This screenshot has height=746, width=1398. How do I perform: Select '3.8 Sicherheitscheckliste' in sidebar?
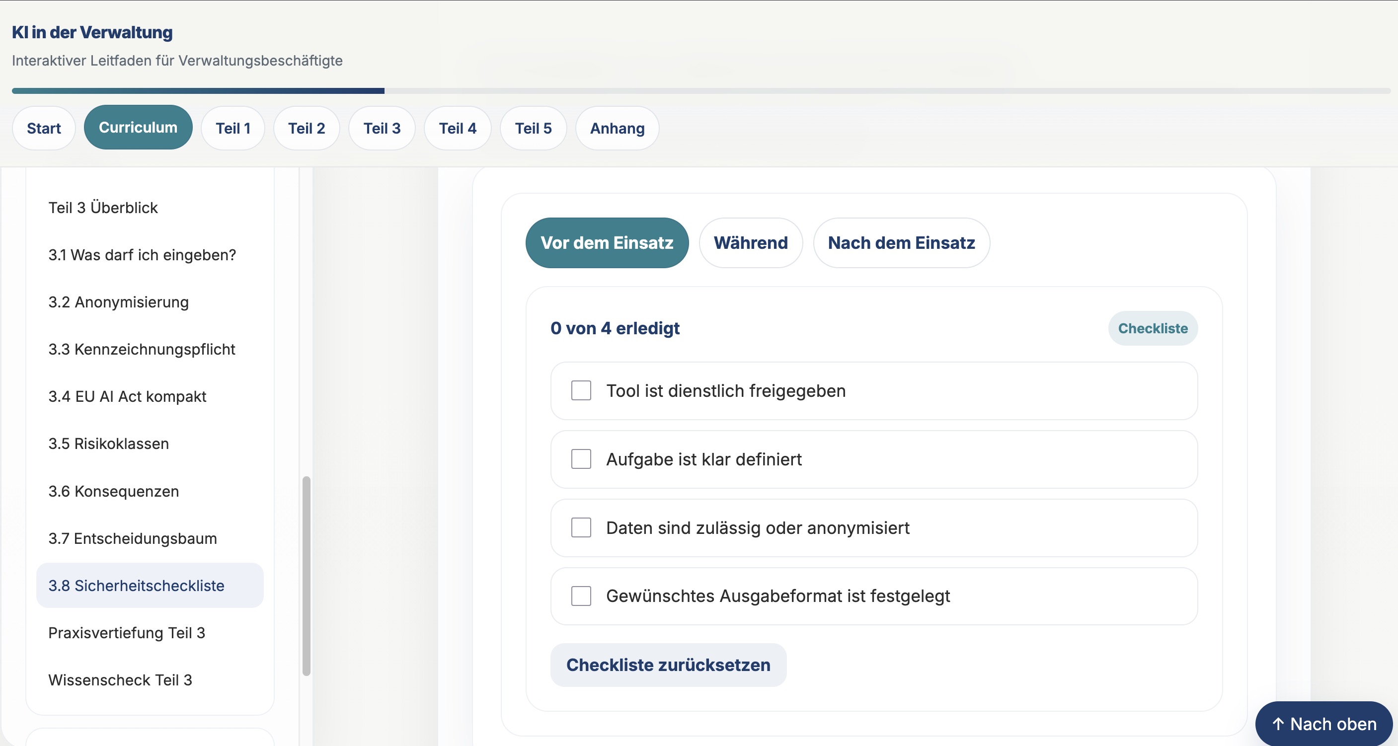pos(150,586)
